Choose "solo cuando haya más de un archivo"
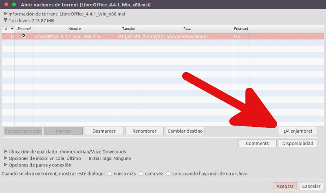 (x=168, y=174)
